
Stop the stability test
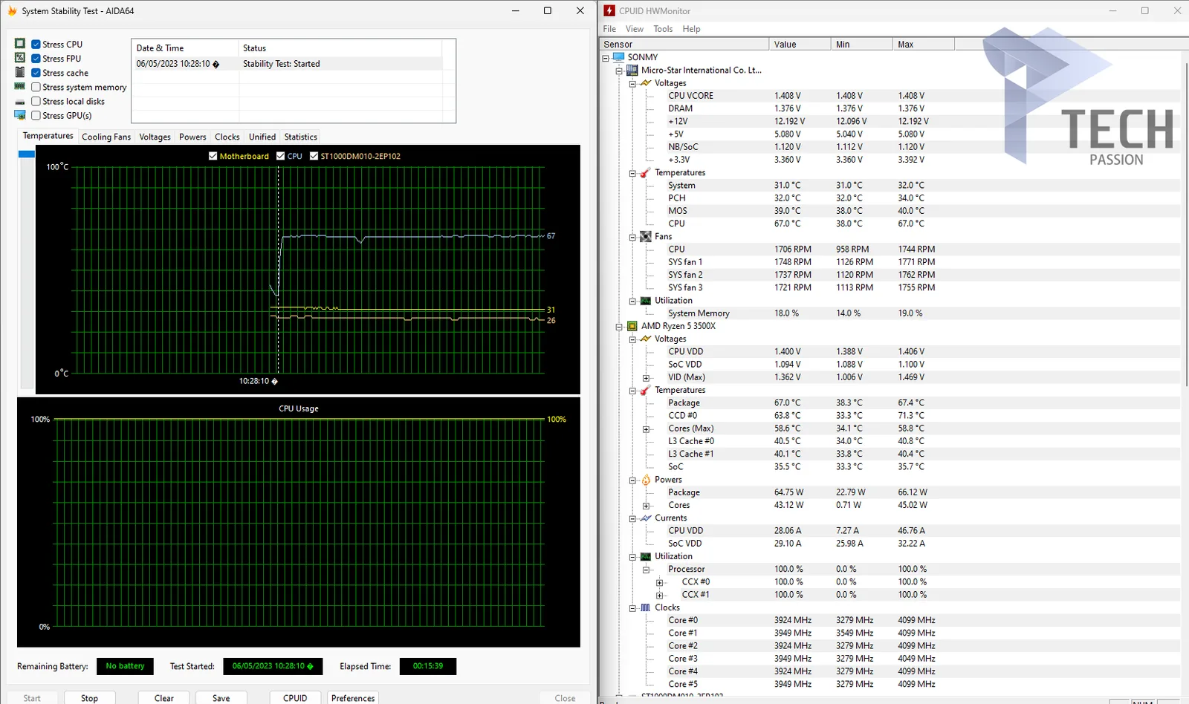point(89,698)
